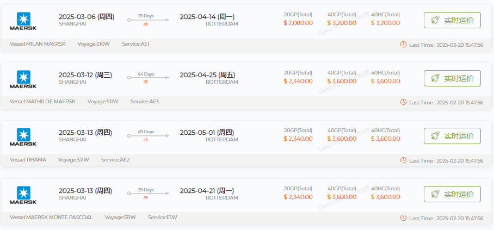Image resolution: width=494 pixels, height=230 pixels.
Task: Click the 实时运价 button for the 2025-03-06 sailing
Action: [x=452, y=20]
